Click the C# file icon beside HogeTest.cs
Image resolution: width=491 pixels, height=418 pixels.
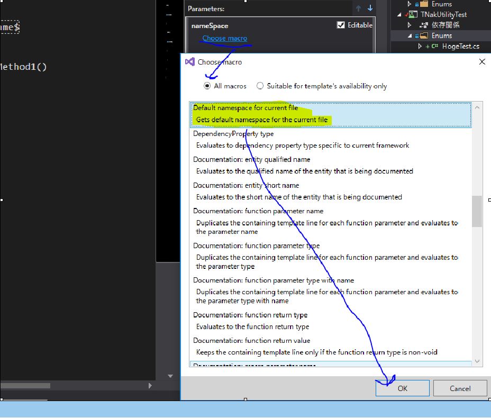point(434,47)
